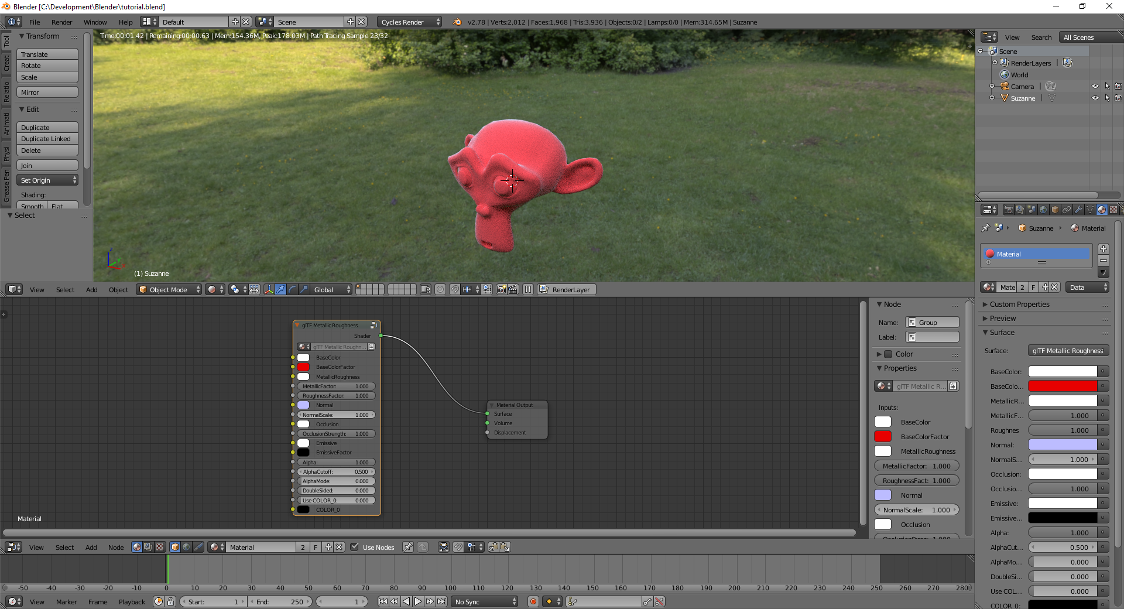Viewport: 1124px width, 609px height.
Task: Click the Delete button in Edit panel
Action: coord(47,150)
